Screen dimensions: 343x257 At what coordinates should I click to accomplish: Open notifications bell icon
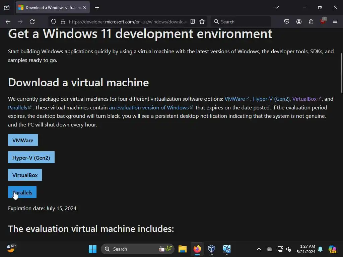point(320,249)
